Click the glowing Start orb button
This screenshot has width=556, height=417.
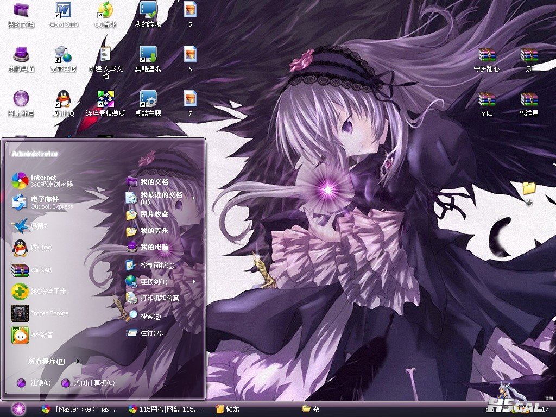18,409
